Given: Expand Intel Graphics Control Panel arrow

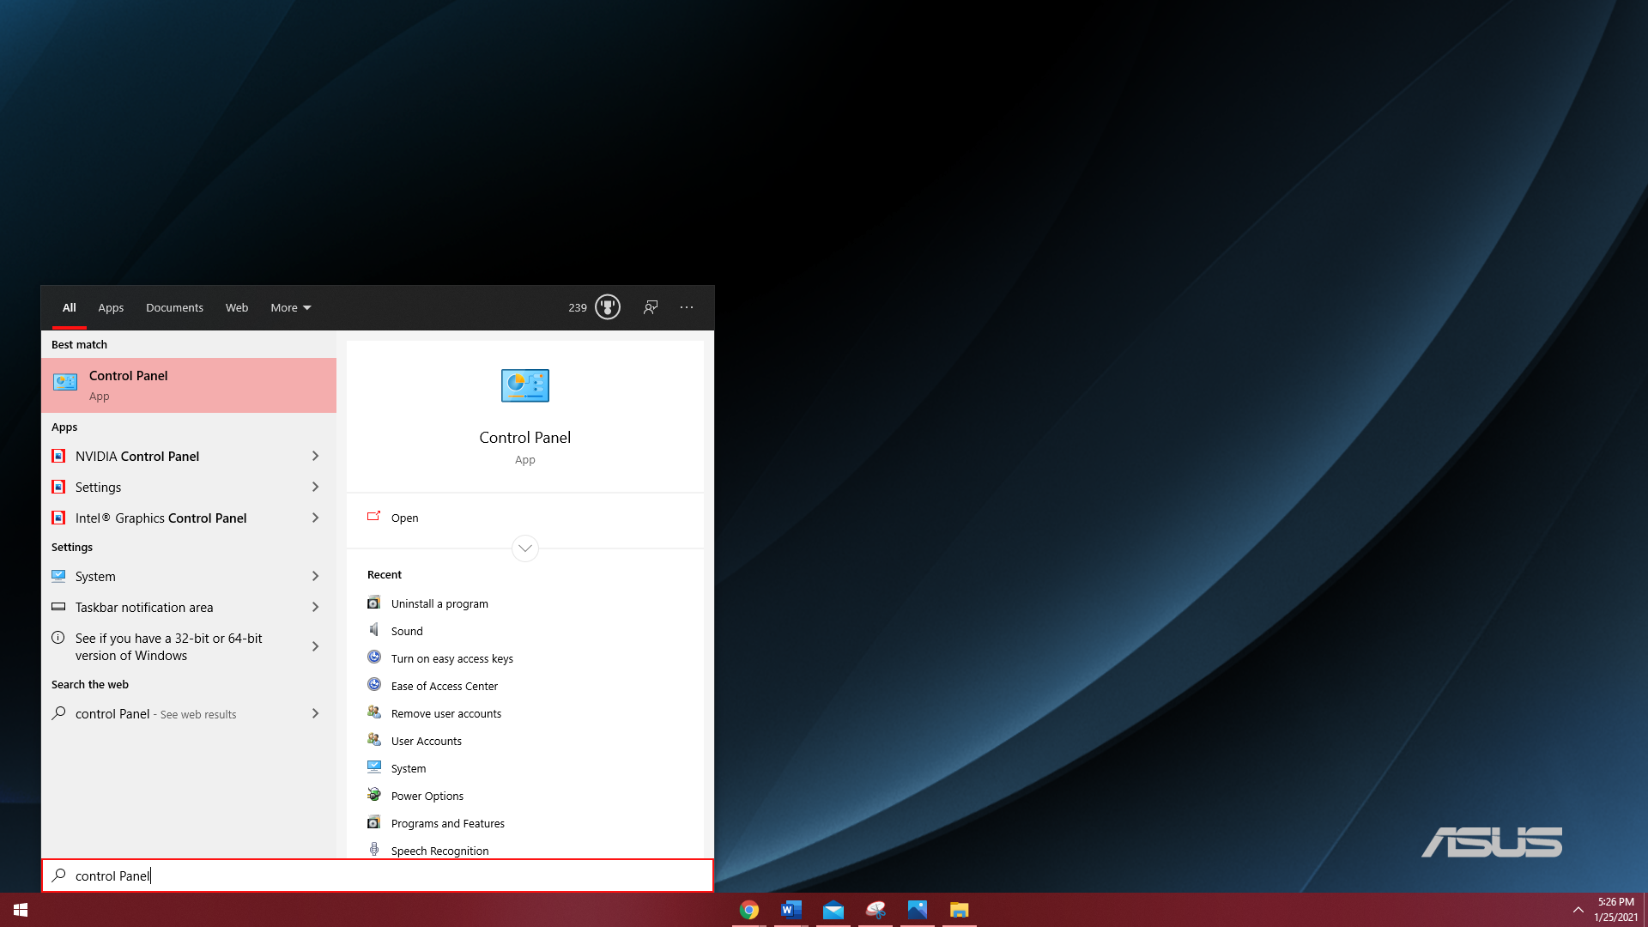Looking at the screenshot, I should 315,518.
